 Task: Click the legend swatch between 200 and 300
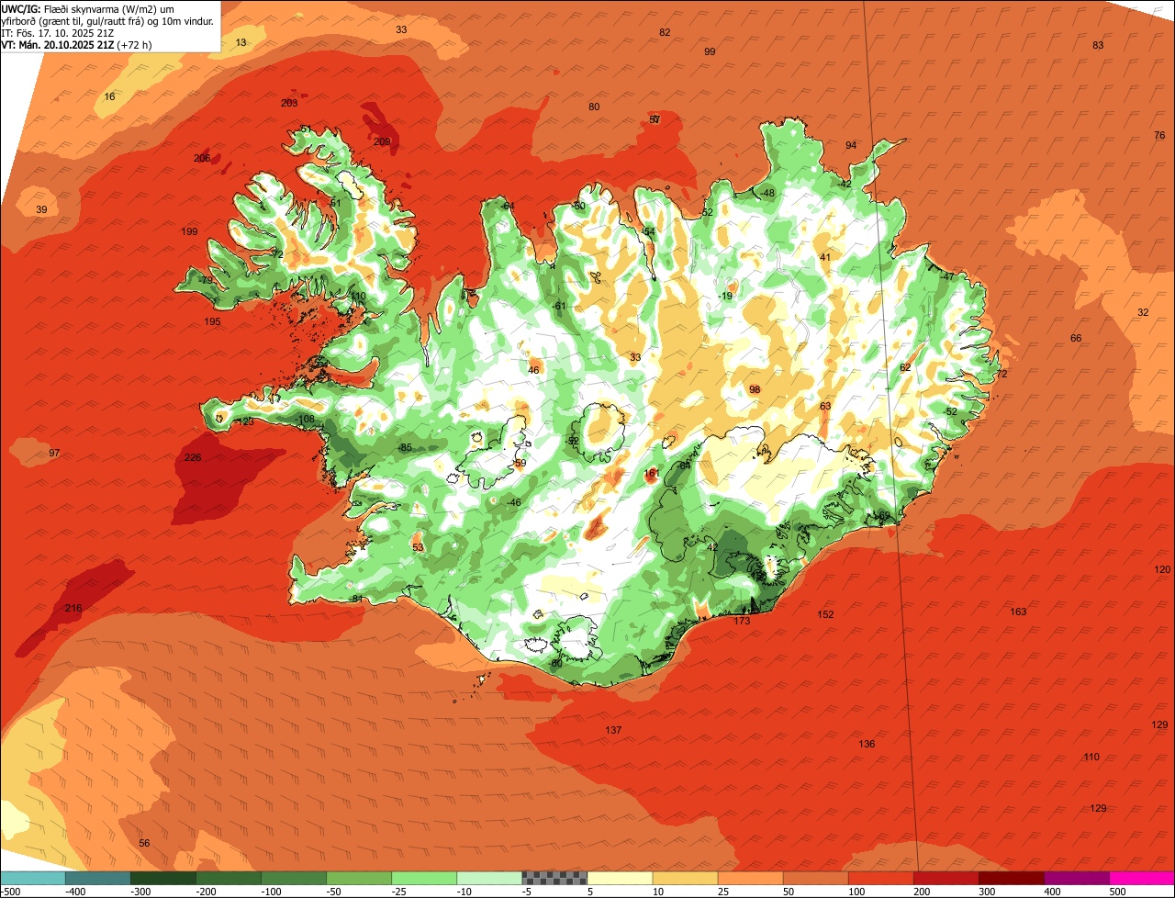tap(946, 878)
